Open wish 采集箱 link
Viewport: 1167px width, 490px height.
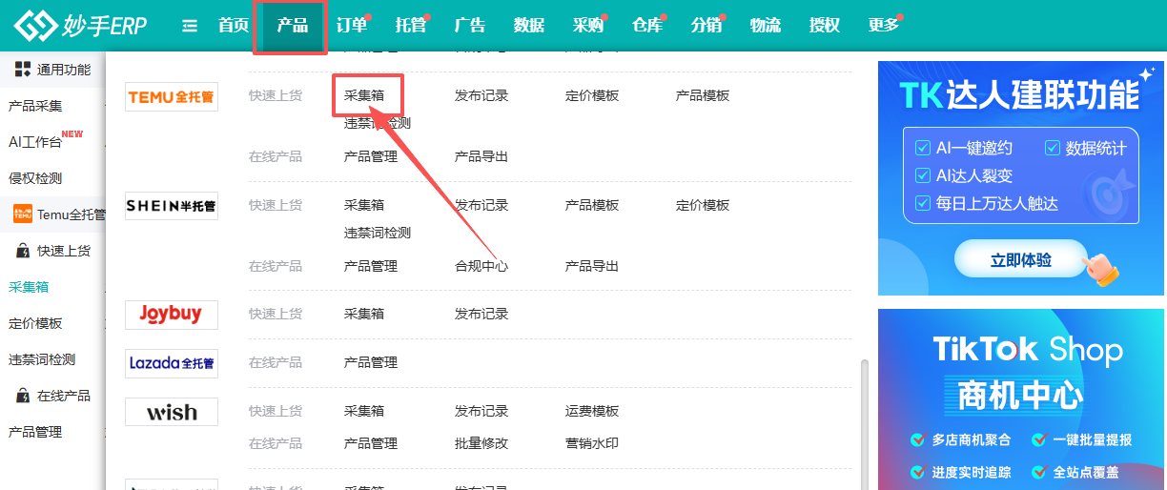tap(364, 411)
